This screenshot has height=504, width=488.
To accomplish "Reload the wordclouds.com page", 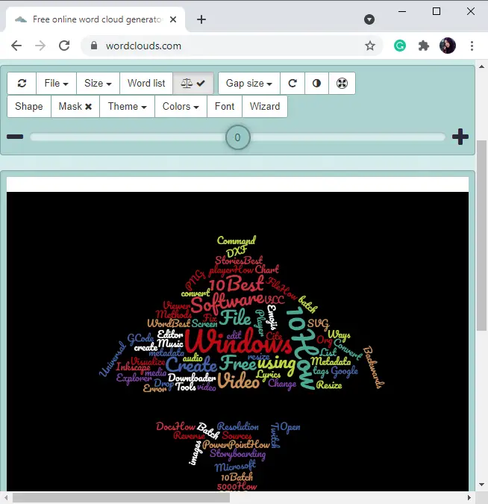I will coord(64,46).
